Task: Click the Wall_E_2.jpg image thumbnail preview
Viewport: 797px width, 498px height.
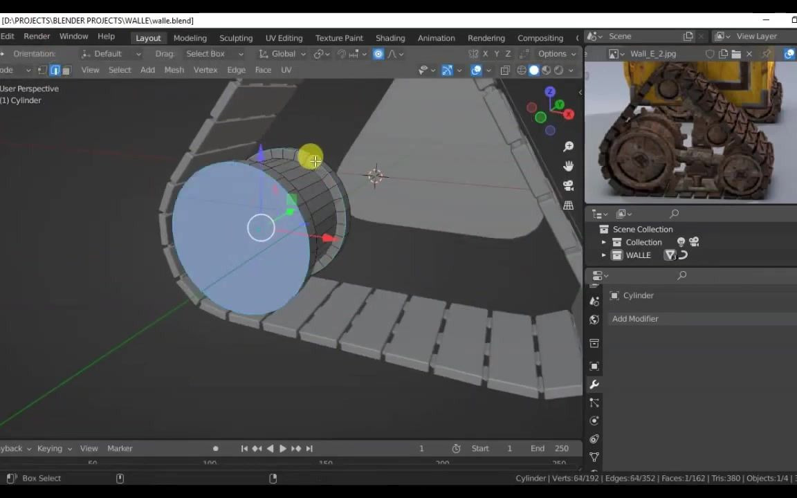Action: coord(690,131)
